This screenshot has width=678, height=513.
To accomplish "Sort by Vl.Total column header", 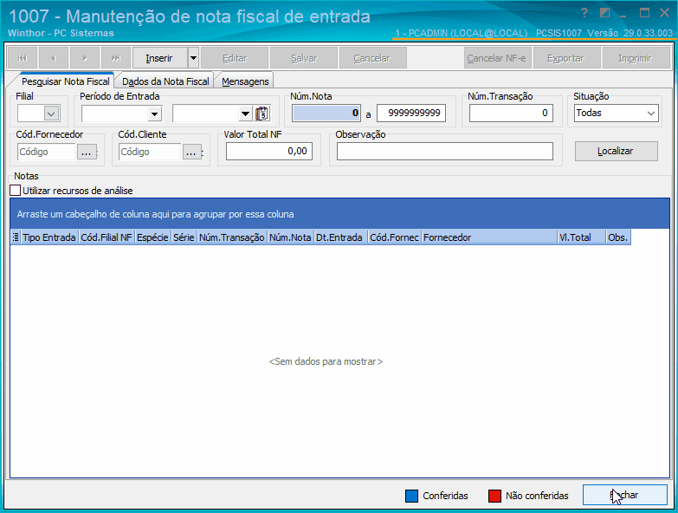I will click(x=582, y=237).
